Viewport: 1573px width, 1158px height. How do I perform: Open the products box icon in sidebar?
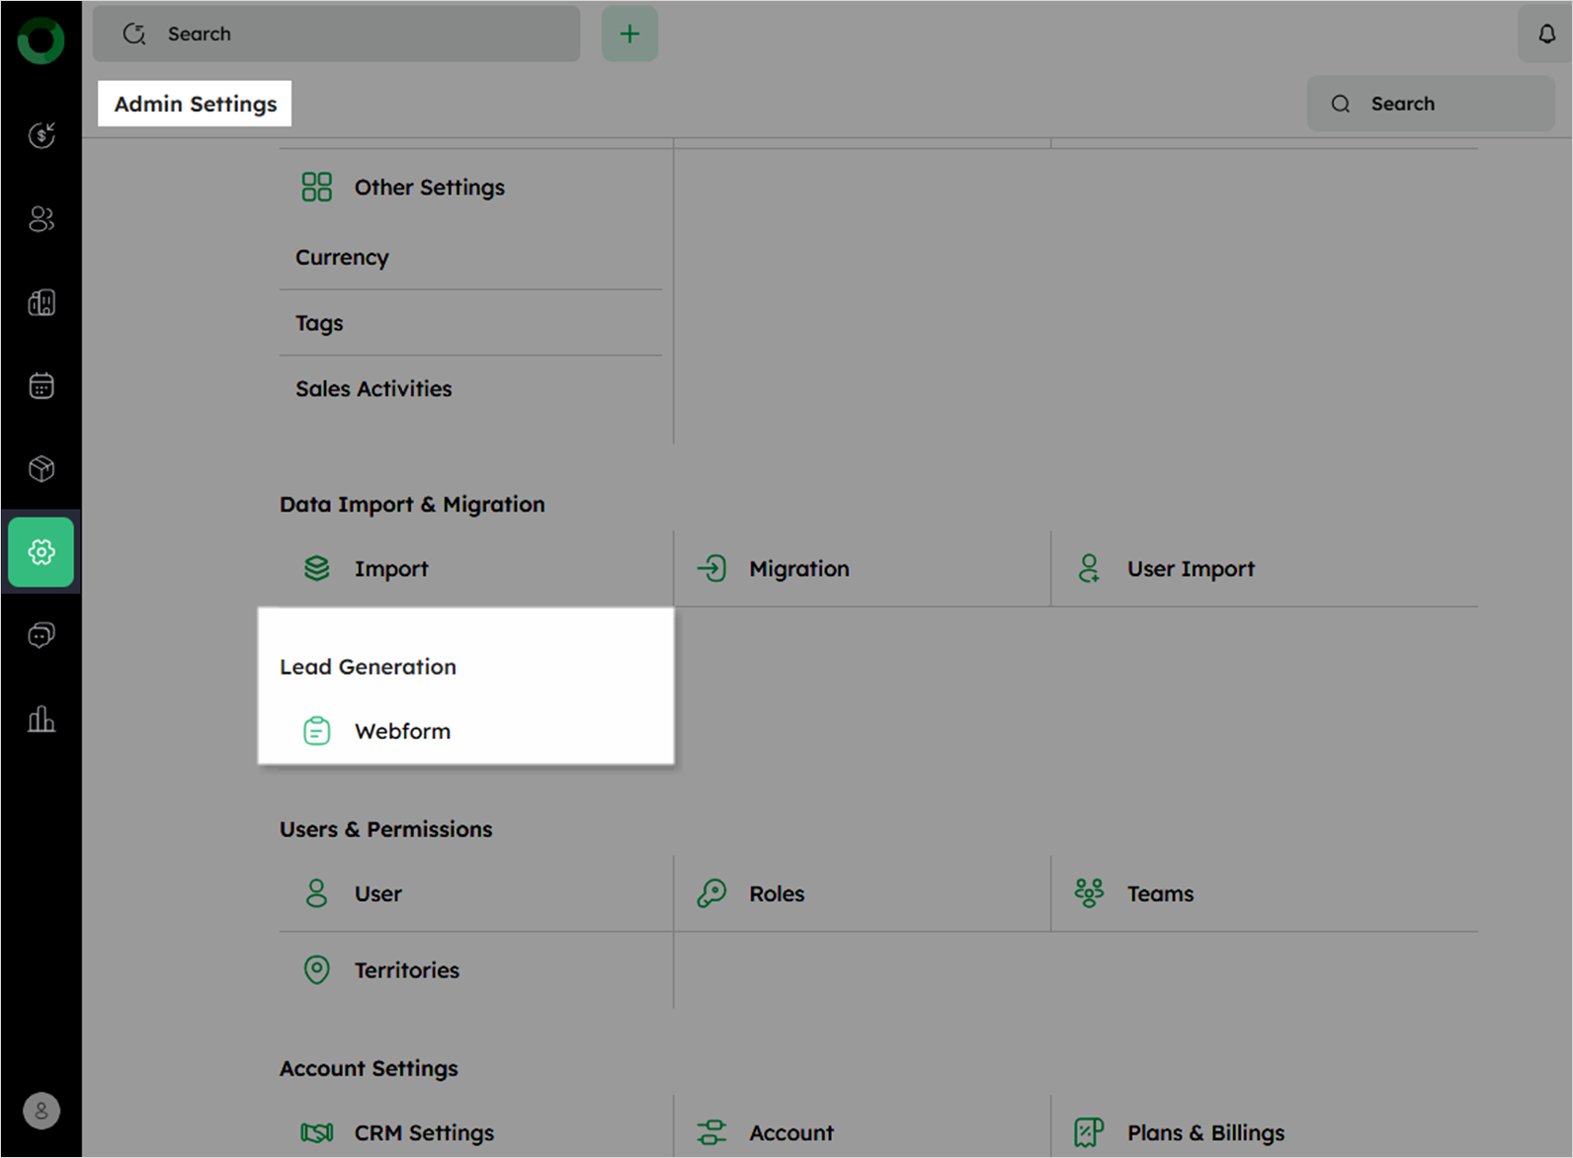[41, 468]
